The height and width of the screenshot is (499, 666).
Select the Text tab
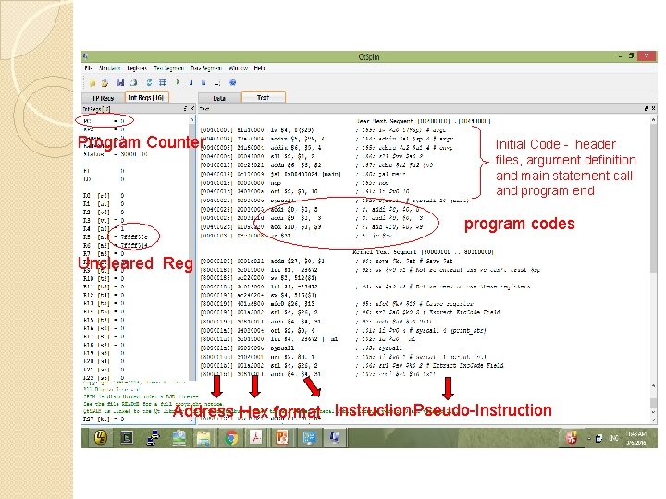coord(264,98)
